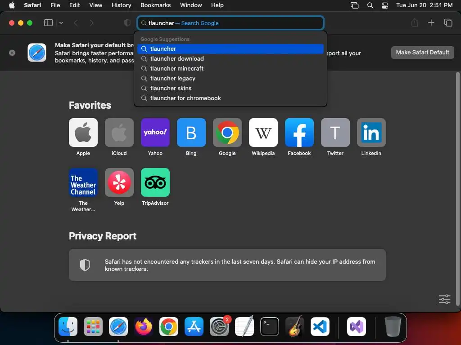Image resolution: width=461 pixels, height=345 pixels.
Task: Open the Yahoo favorite
Action: click(x=155, y=133)
